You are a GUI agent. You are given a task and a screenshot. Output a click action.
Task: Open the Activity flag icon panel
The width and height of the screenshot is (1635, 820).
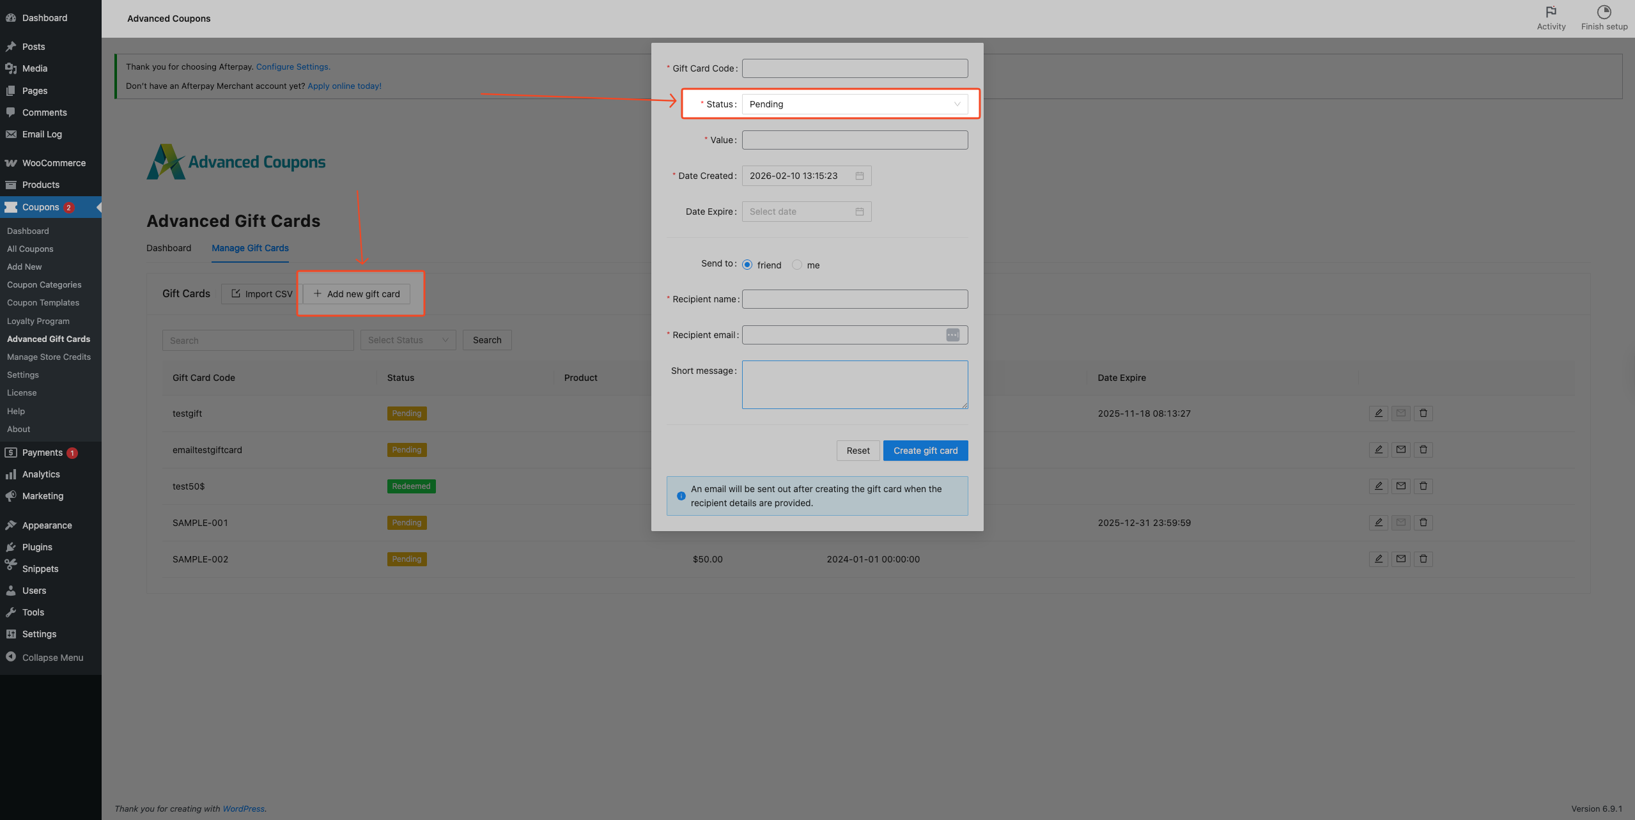click(1551, 13)
